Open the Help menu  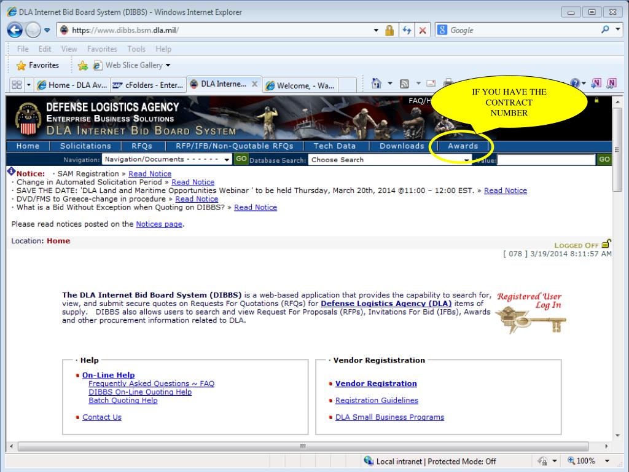coord(163,49)
